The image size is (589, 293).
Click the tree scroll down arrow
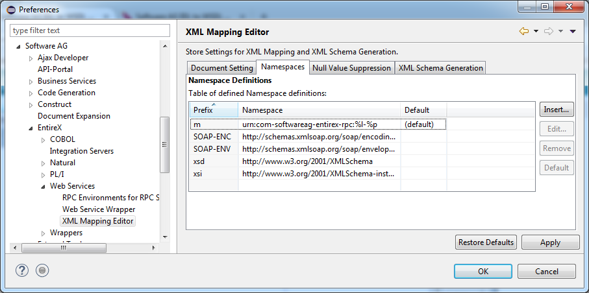point(164,237)
